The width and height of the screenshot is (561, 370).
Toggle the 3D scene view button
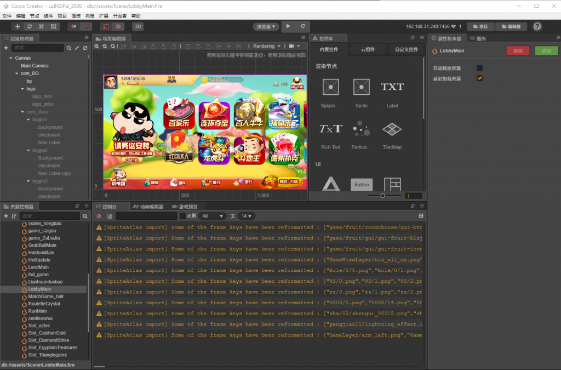[138, 26]
